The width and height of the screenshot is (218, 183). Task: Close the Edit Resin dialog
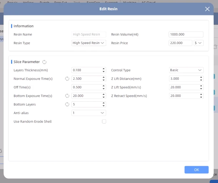[207, 9]
